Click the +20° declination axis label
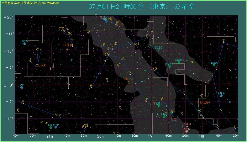This screenshot has height=142, width=247. pyautogui.click(x=8, y=18)
